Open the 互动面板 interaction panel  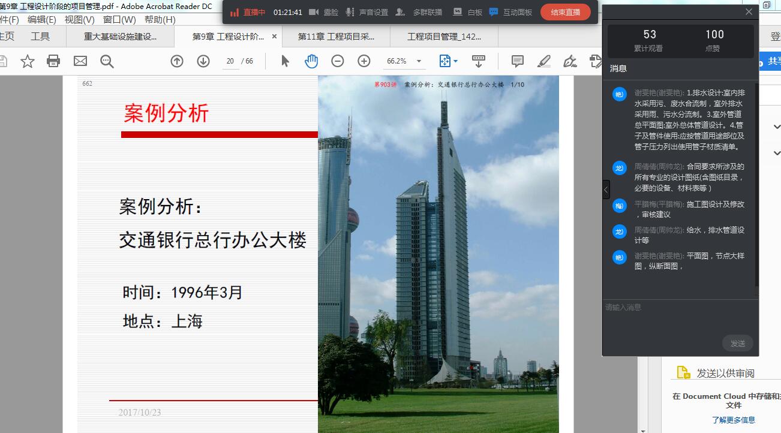pos(510,12)
